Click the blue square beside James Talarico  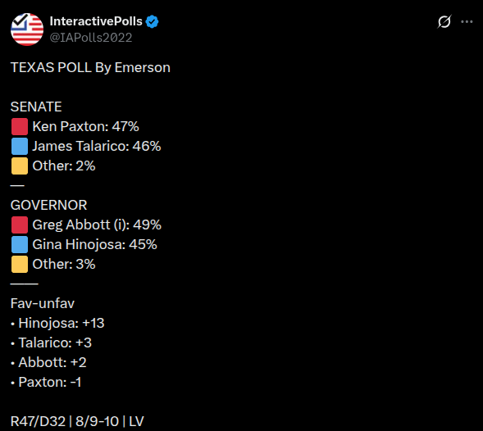coord(20,146)
